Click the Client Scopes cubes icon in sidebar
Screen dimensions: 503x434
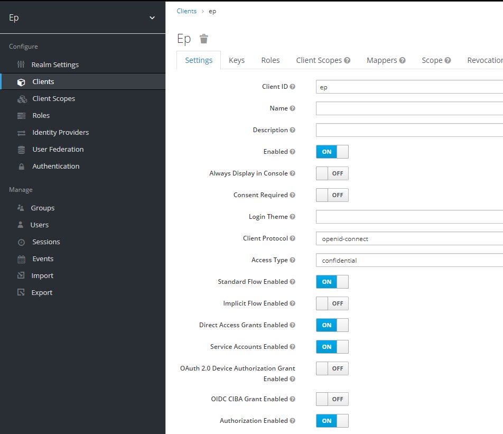click(22, 99)
